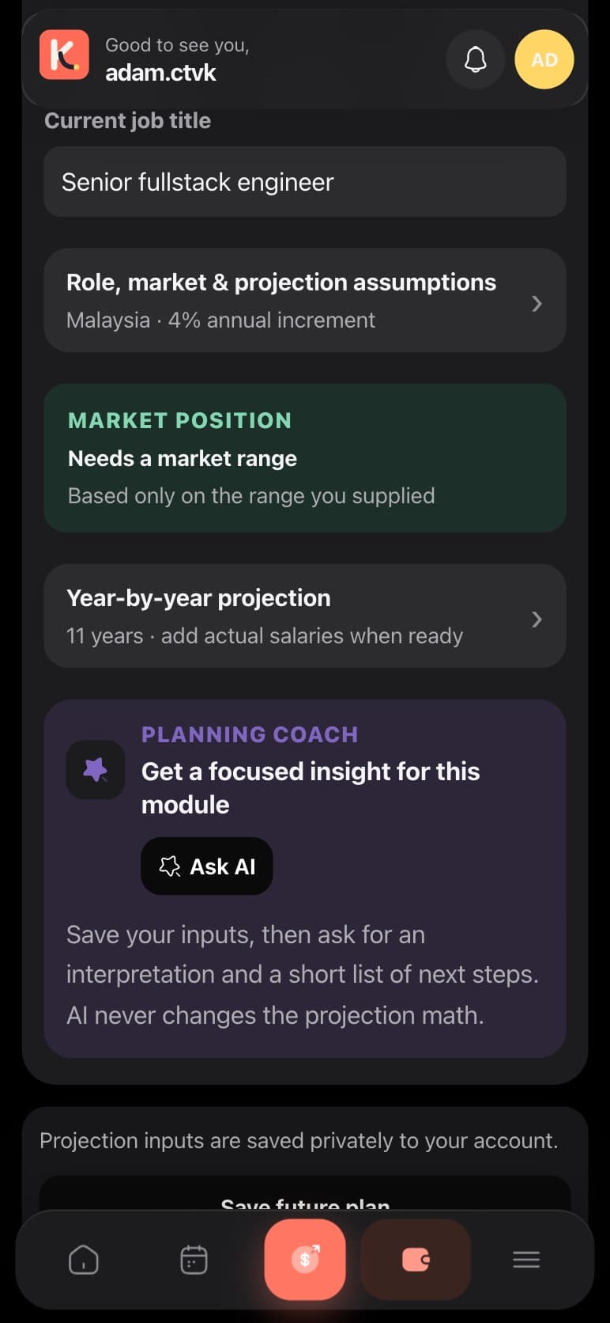
Task: Click the Save future plan button
Action: point(305,1199)
